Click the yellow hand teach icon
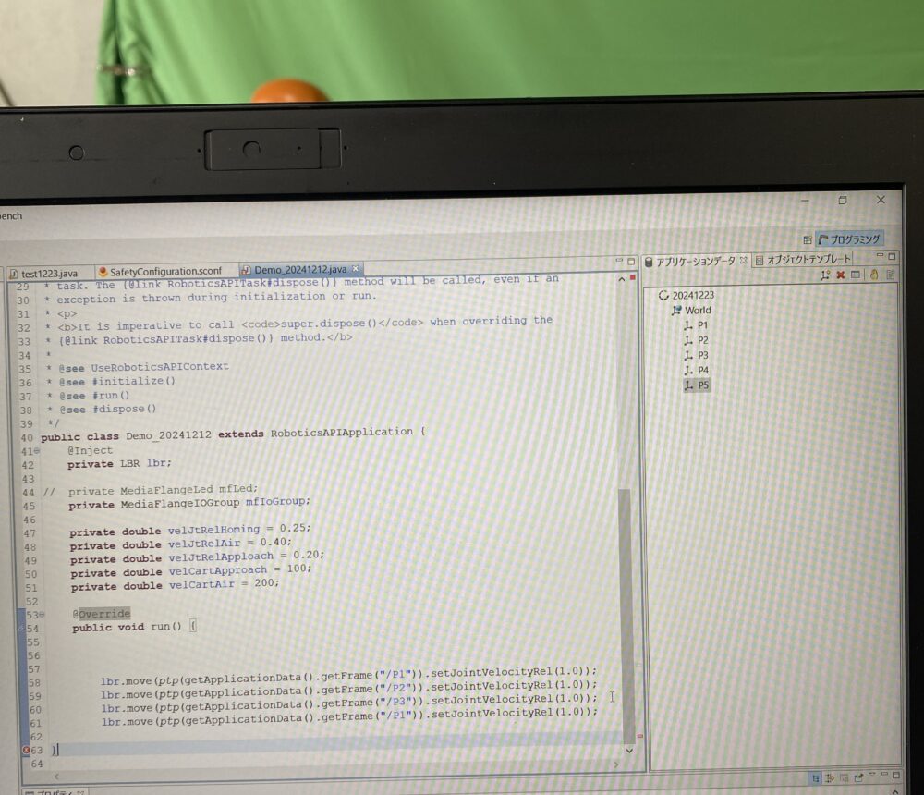The image size is (924, 795). point(874,275)
